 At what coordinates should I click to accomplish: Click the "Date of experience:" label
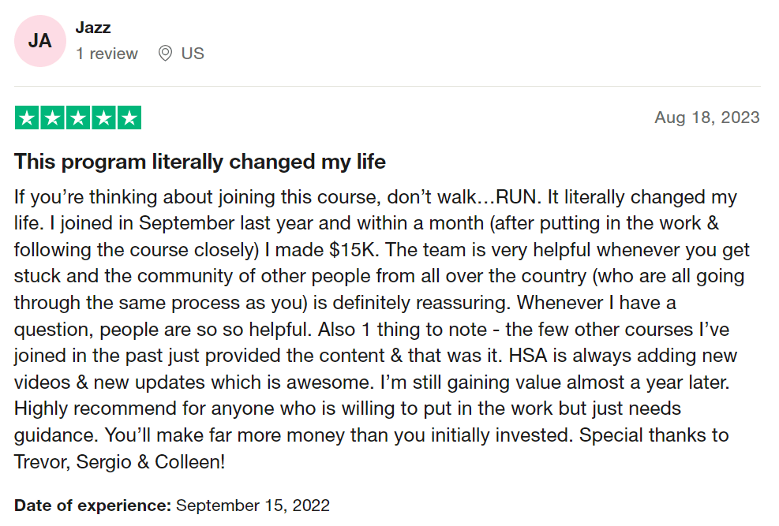[92, 505]
